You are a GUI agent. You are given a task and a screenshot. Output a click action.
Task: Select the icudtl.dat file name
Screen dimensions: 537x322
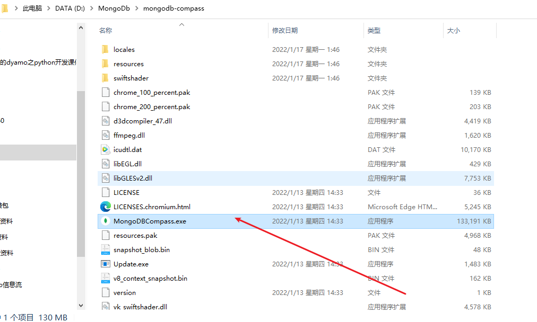tap(127, 150)
